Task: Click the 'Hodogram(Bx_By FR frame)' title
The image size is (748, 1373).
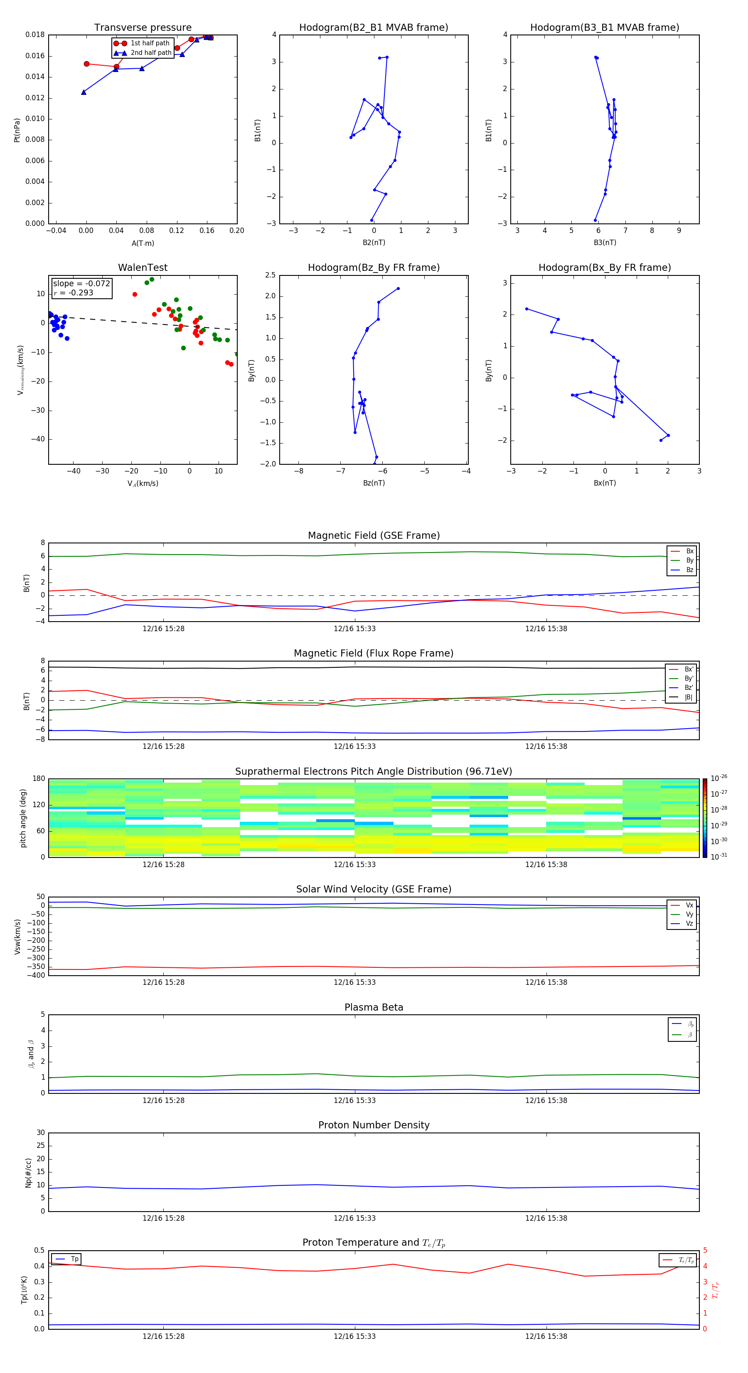Action: (605, 268)
